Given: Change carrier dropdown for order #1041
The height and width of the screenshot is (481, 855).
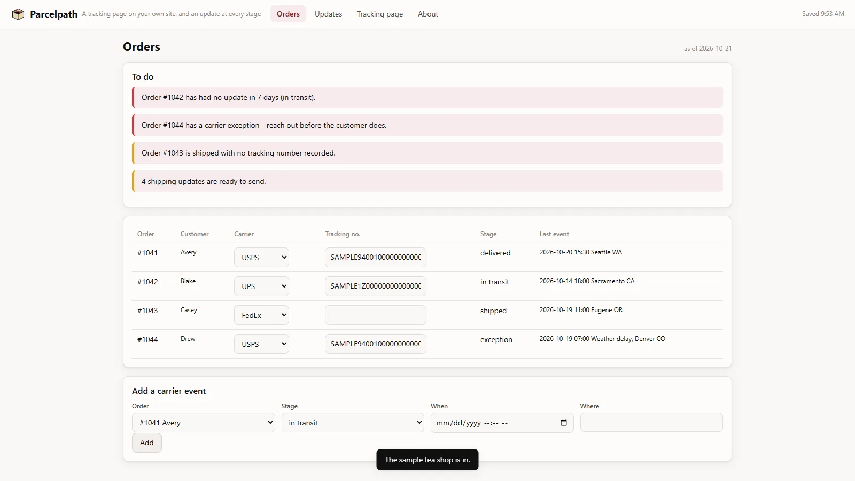Looking at the screenshot, I should (x=261, y=257).
